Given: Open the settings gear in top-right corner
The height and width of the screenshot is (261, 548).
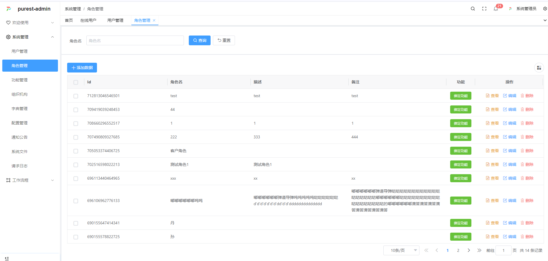Looking at the screenshot, I should point(545,9).
